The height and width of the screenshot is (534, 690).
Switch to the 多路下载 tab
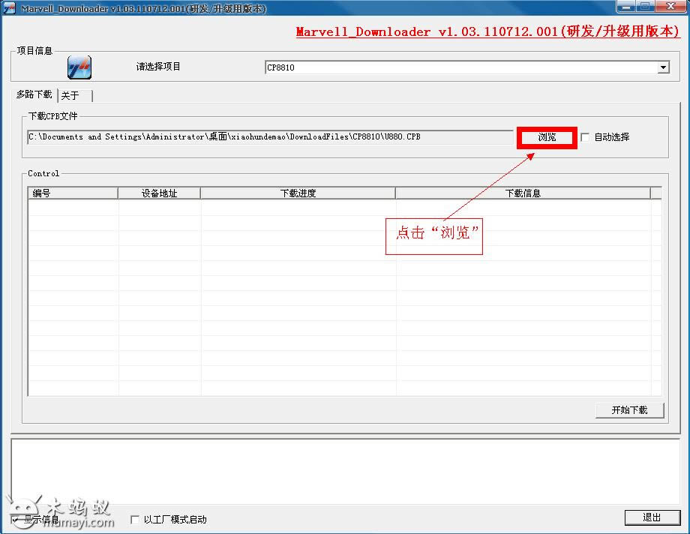[34, 95]
